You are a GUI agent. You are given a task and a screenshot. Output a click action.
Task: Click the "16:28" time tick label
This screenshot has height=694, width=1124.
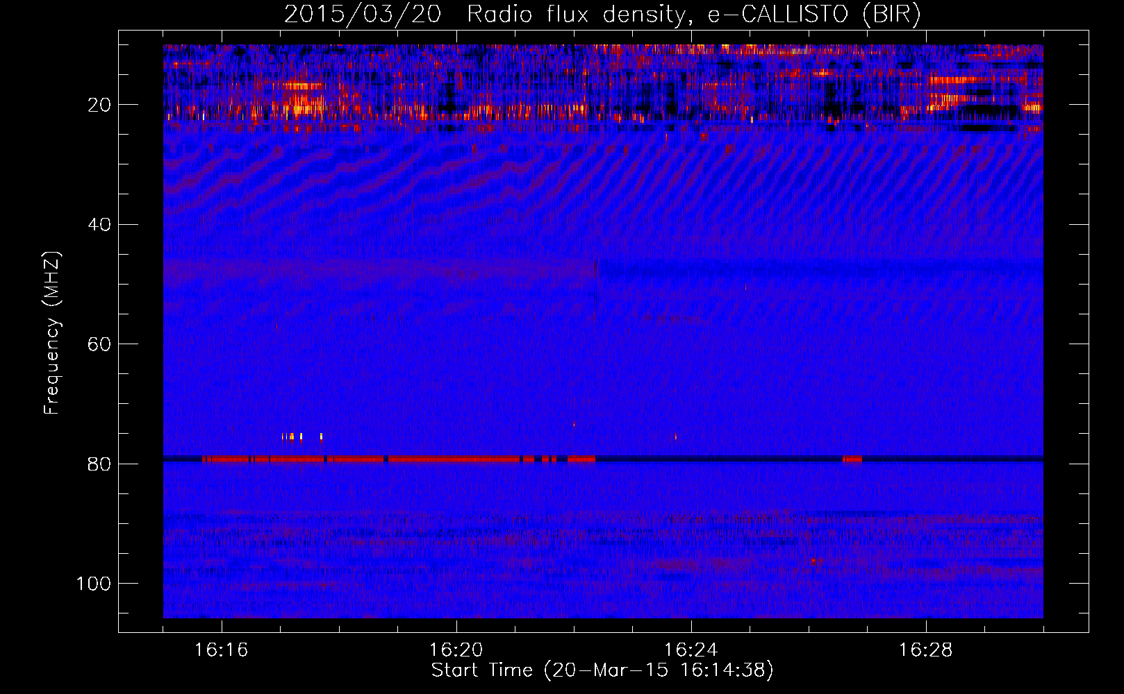point(926,650)
